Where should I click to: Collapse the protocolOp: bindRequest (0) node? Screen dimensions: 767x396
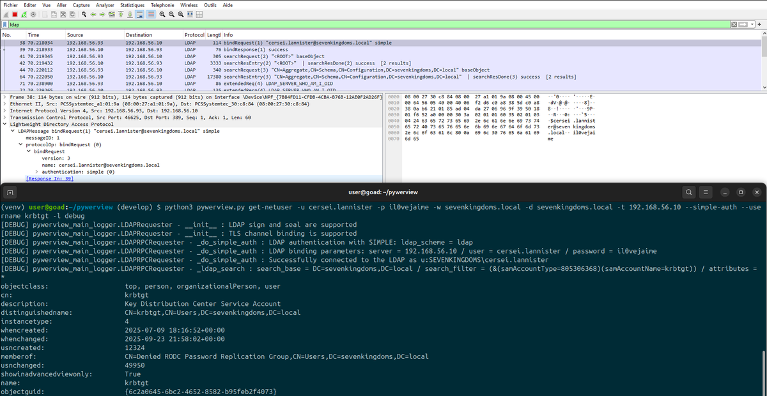pyautogui.click(x=20, y=144)
